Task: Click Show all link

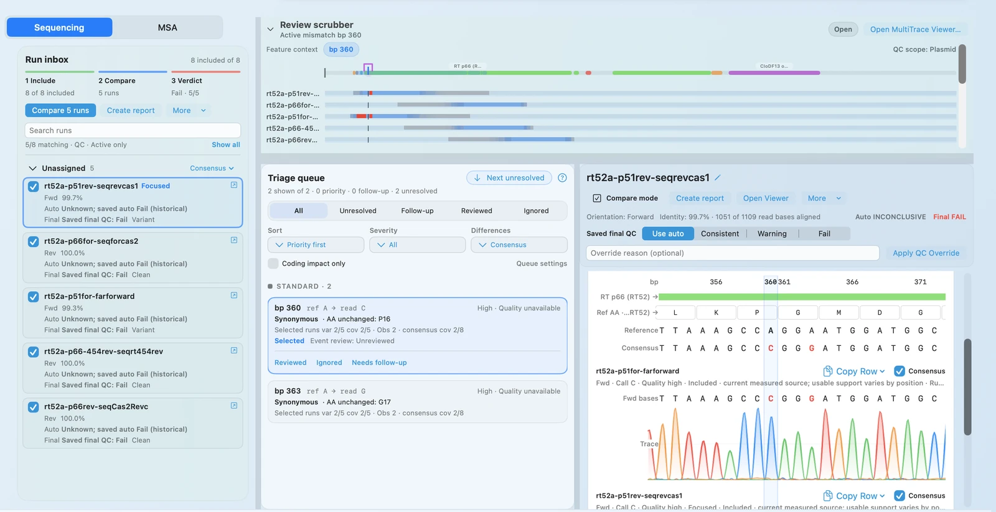Action: 226,145
